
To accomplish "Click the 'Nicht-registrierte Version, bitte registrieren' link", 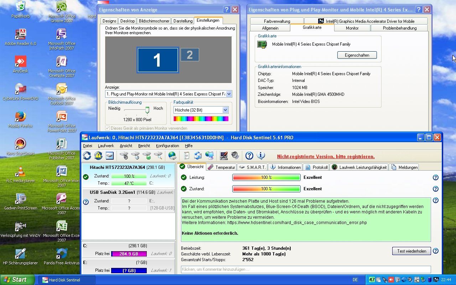I will pos(326,156).
